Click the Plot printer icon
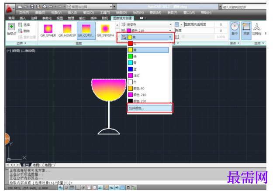The height and width of the screenshot is (191, 276). point(45,7)
